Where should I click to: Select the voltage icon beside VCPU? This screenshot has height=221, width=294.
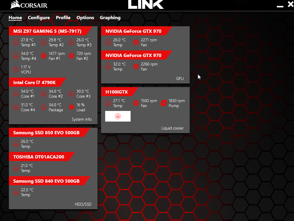tap(16, 69)
